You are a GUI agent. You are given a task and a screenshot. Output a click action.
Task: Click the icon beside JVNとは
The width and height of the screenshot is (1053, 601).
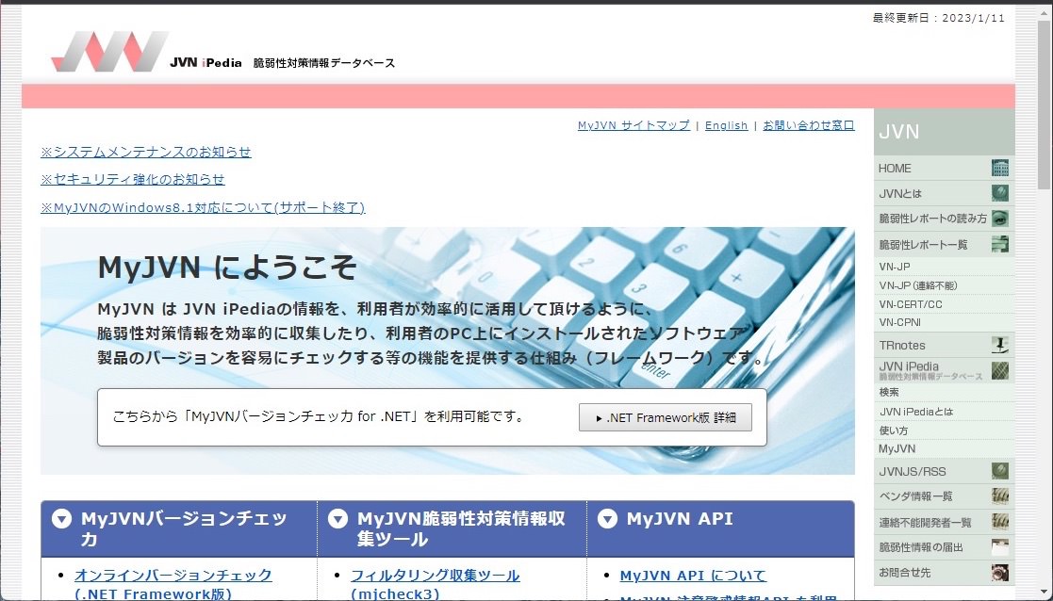(1000, 193)
